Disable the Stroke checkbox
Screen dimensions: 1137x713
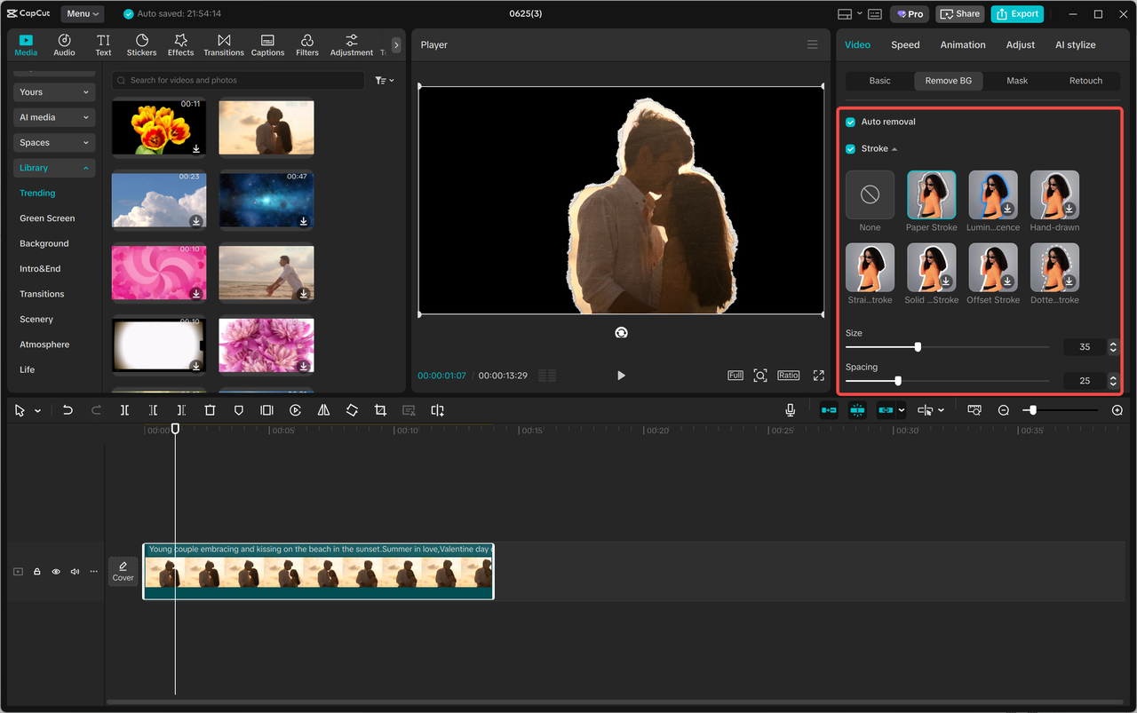pyautogui.click(x=851, y=149)
